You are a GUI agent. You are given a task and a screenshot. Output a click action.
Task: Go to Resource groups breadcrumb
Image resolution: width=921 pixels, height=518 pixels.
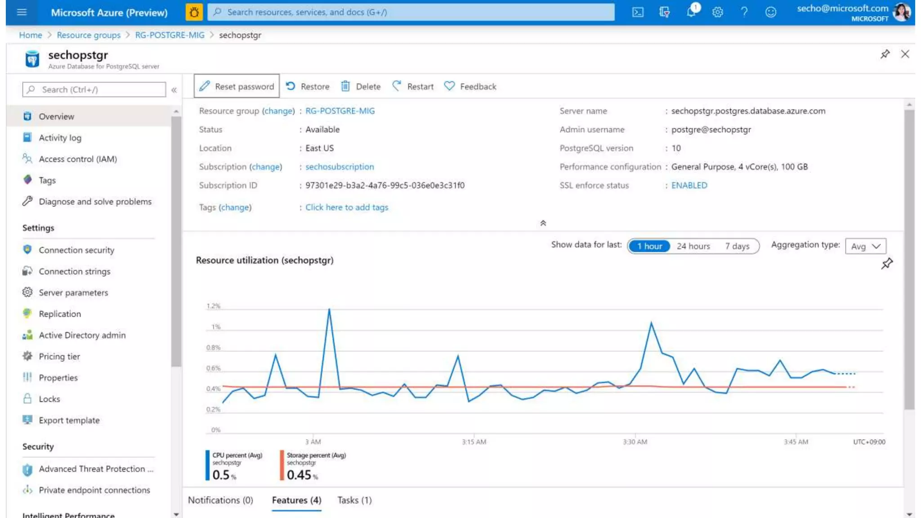[89, 35]
